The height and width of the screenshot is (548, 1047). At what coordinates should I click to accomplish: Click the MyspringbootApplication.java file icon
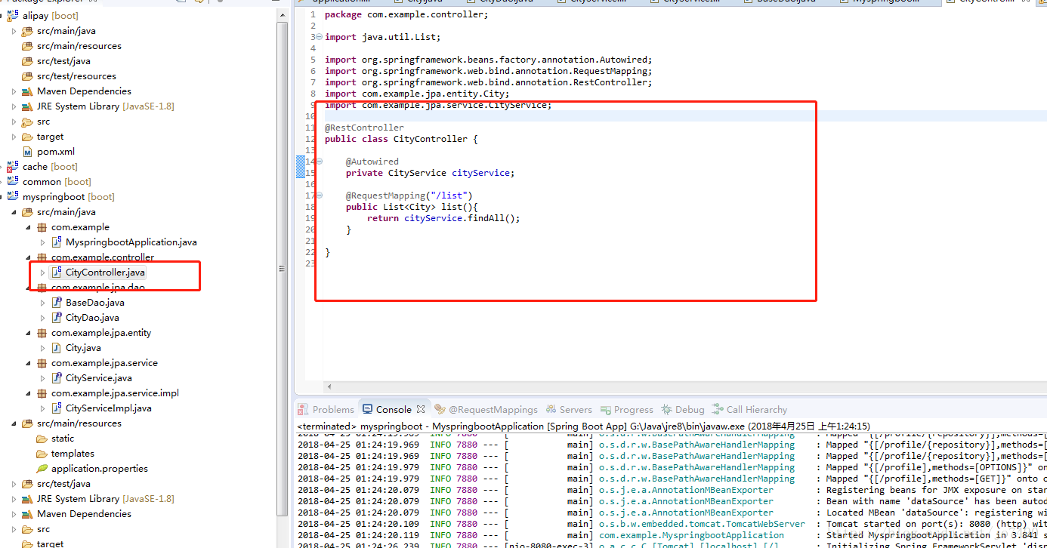tap(57, 242)
